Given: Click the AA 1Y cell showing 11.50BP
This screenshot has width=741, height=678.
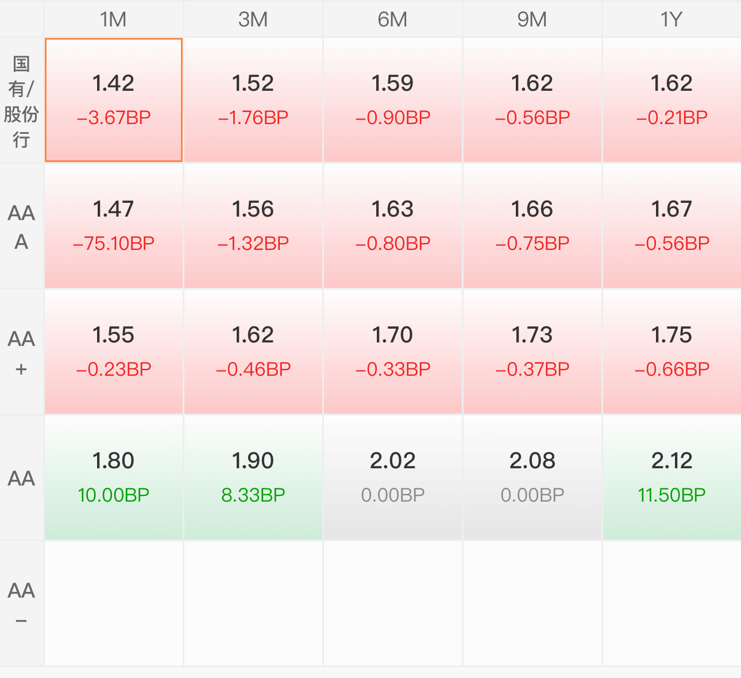Looking at the screenshot, I should point(672,477).
